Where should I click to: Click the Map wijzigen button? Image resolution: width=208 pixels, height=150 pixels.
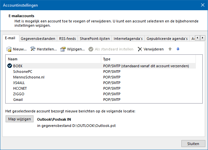click(x=19, y=119)
